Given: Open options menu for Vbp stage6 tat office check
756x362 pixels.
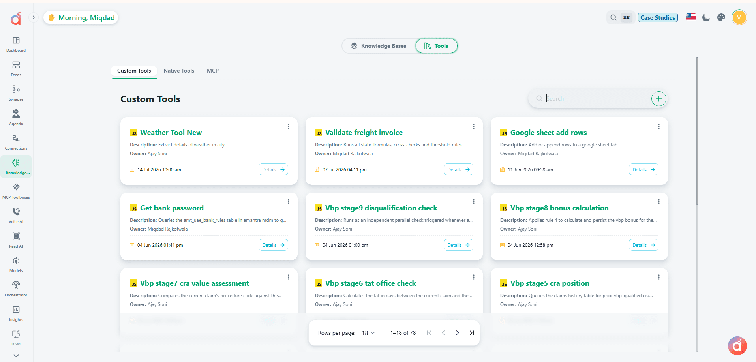Looking at the screenshot, I should pos(474,277).
